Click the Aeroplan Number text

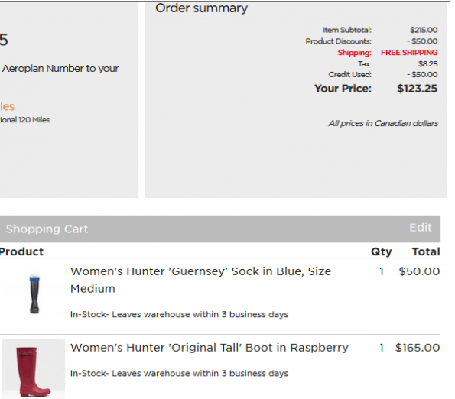pos(43,69)
